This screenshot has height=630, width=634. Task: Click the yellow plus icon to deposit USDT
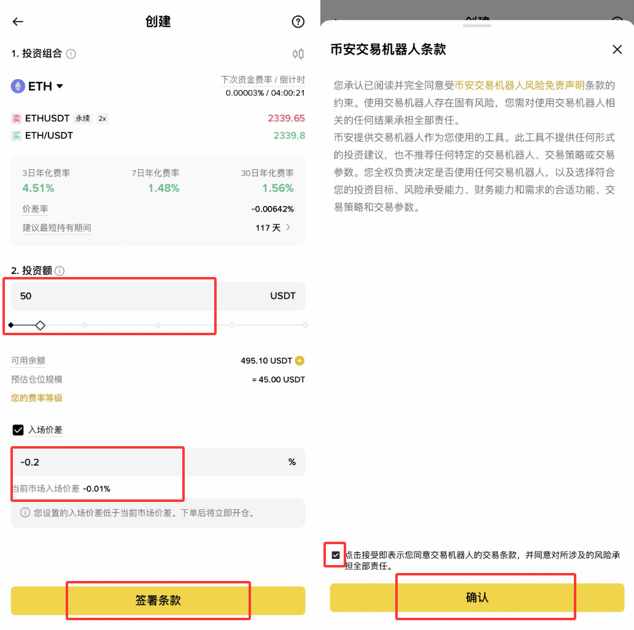tap(300, 360)
